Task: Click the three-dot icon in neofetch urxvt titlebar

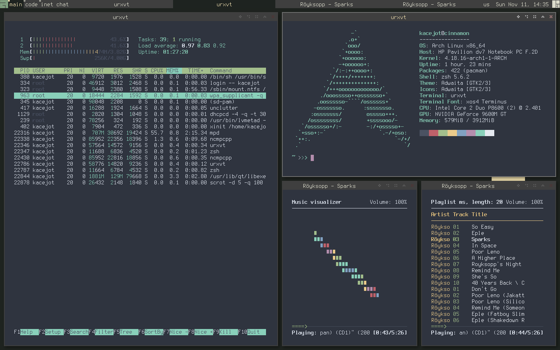Action: pyautogui.click(x=527, y=17)
